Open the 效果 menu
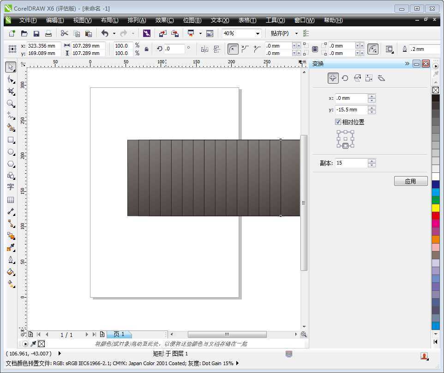Image resolution: width=444 pixels, height=373 pixels. click(164, 20)
